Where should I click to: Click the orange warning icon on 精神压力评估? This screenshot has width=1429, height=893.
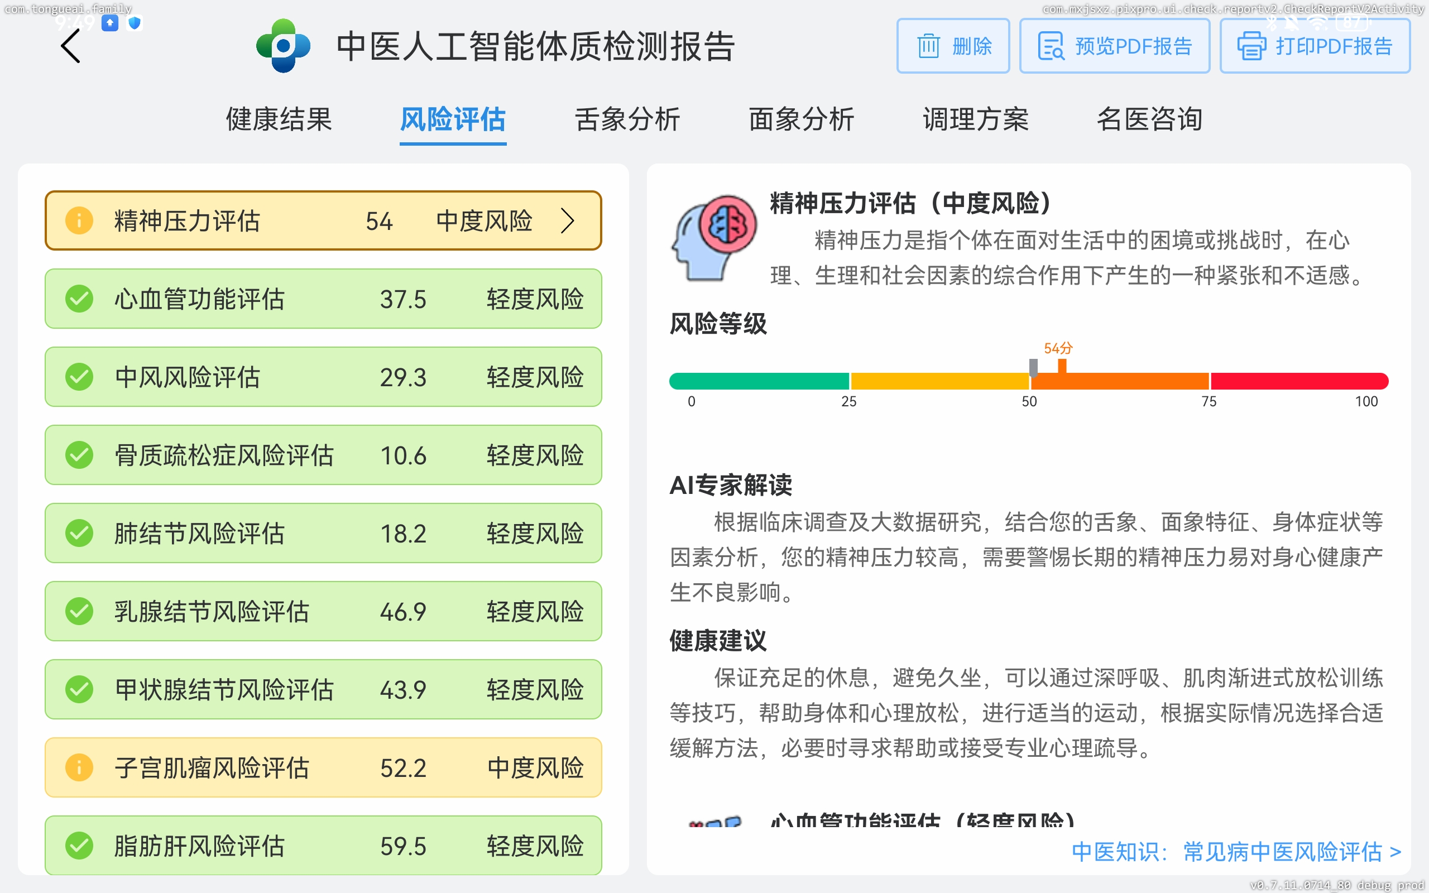(79, 221)
